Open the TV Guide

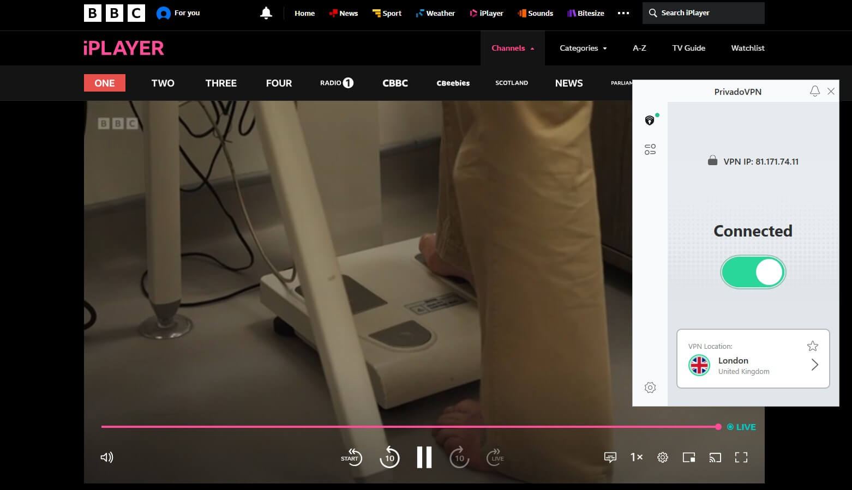[688, 48]
